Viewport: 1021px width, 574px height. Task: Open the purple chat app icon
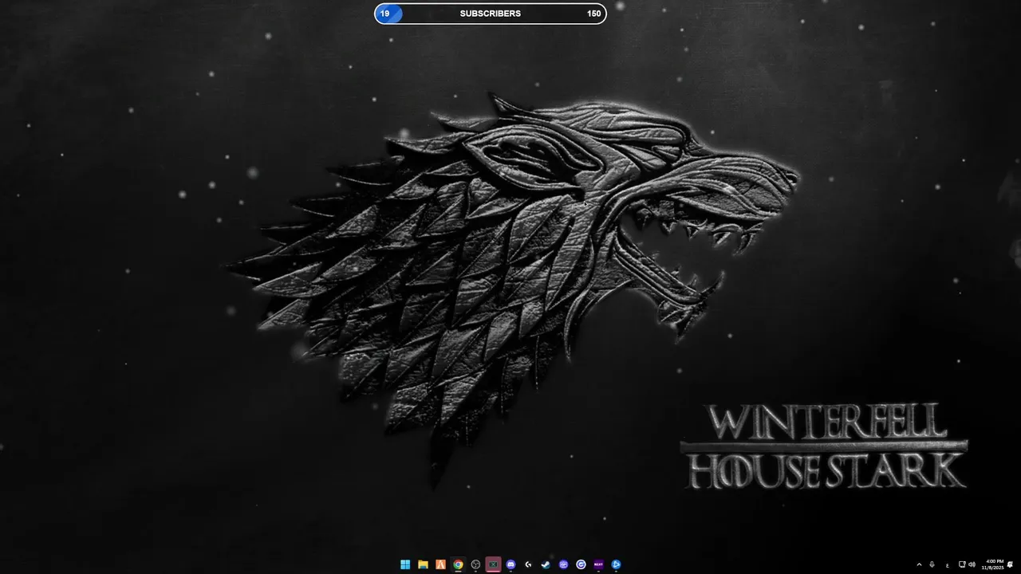(563, 564)
